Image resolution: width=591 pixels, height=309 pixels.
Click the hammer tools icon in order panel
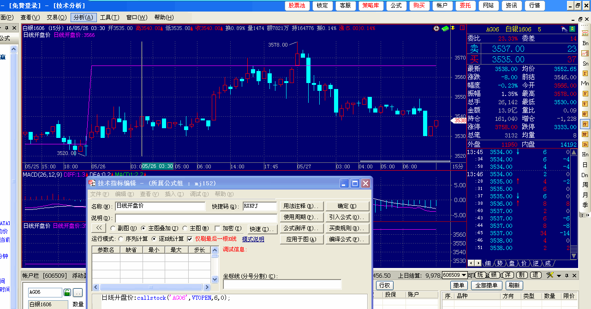[549, 275]
